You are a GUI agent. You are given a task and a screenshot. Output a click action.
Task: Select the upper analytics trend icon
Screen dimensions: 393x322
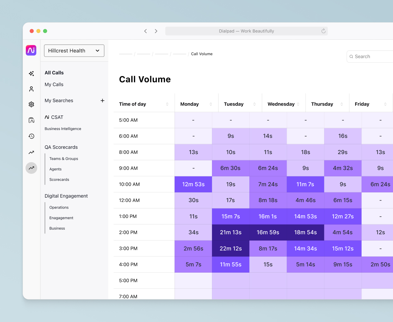click(x=31, y=152)
